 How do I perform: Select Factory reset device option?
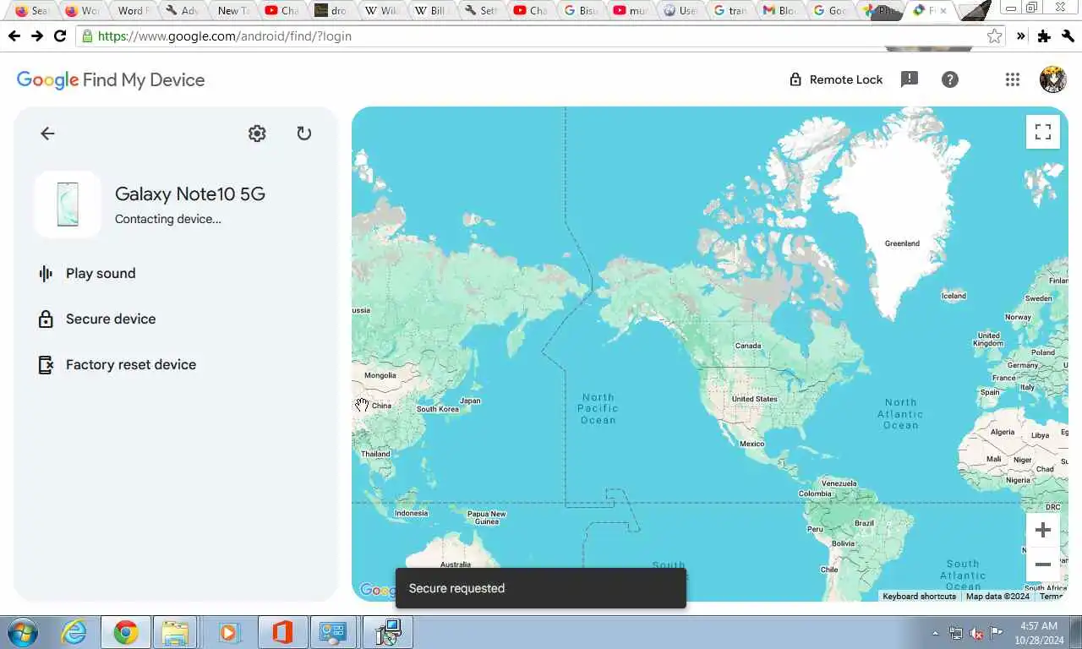coord(117,364)
